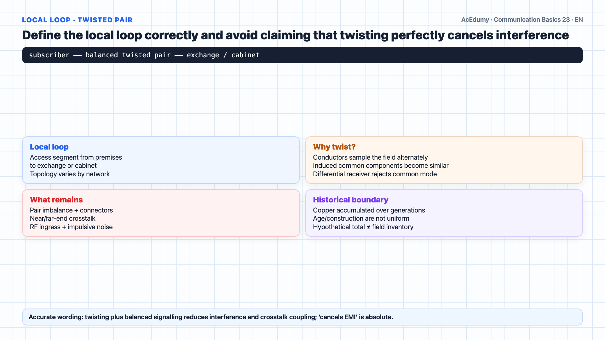Select the 'Historical boundary' heading

click(350, 200)
